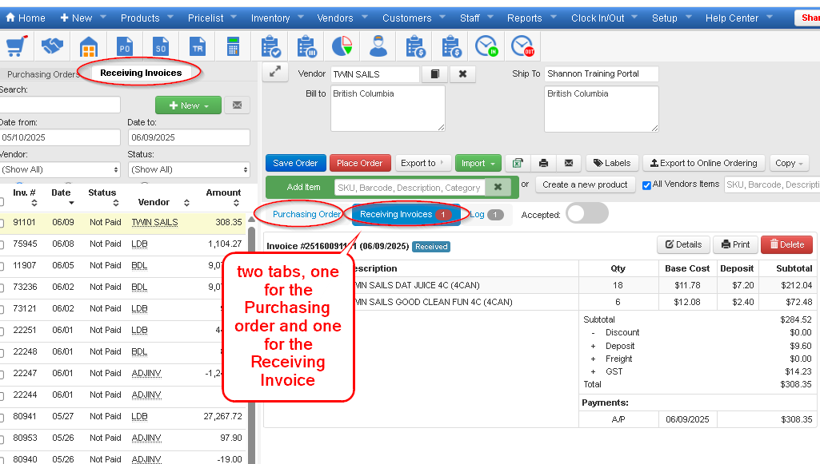Tick the checkbox for invoice 91101

point(2,223)
